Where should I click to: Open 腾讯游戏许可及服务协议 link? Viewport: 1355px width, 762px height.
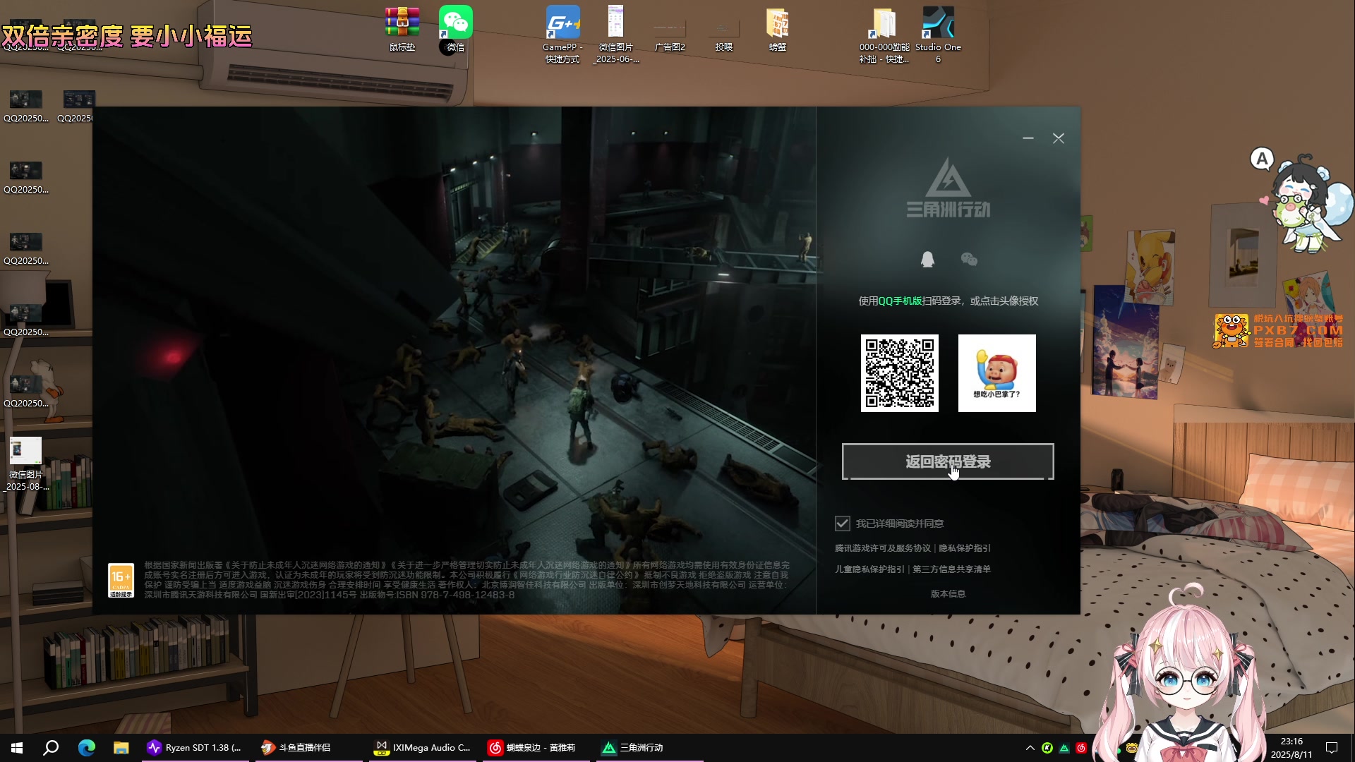click(882, 548)
